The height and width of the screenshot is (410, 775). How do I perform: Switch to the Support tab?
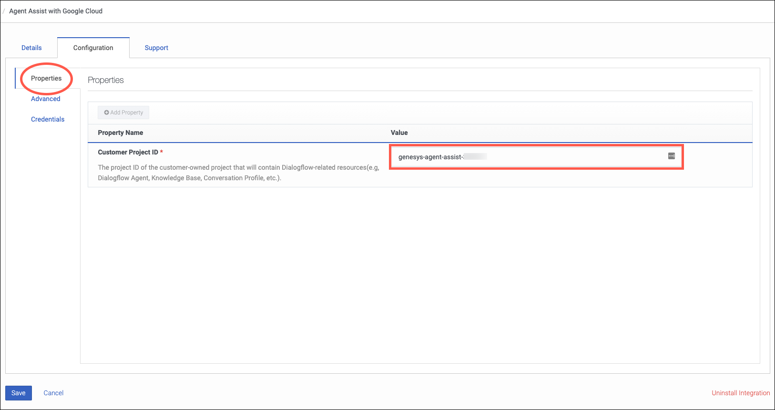pos(156,48)
